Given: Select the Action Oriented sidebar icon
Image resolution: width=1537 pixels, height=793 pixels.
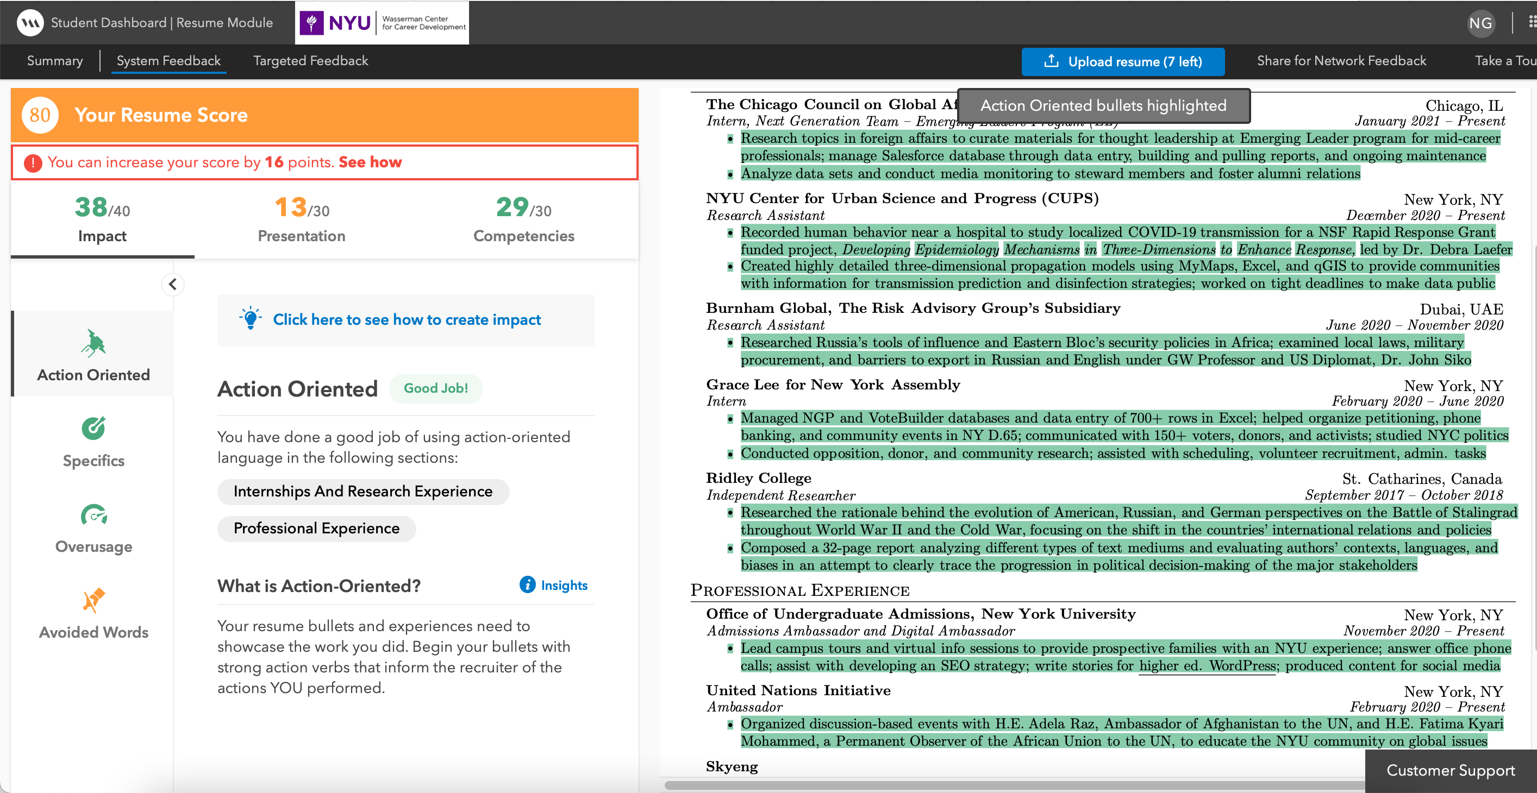Looking at the screenshot, I should (93, 343).
